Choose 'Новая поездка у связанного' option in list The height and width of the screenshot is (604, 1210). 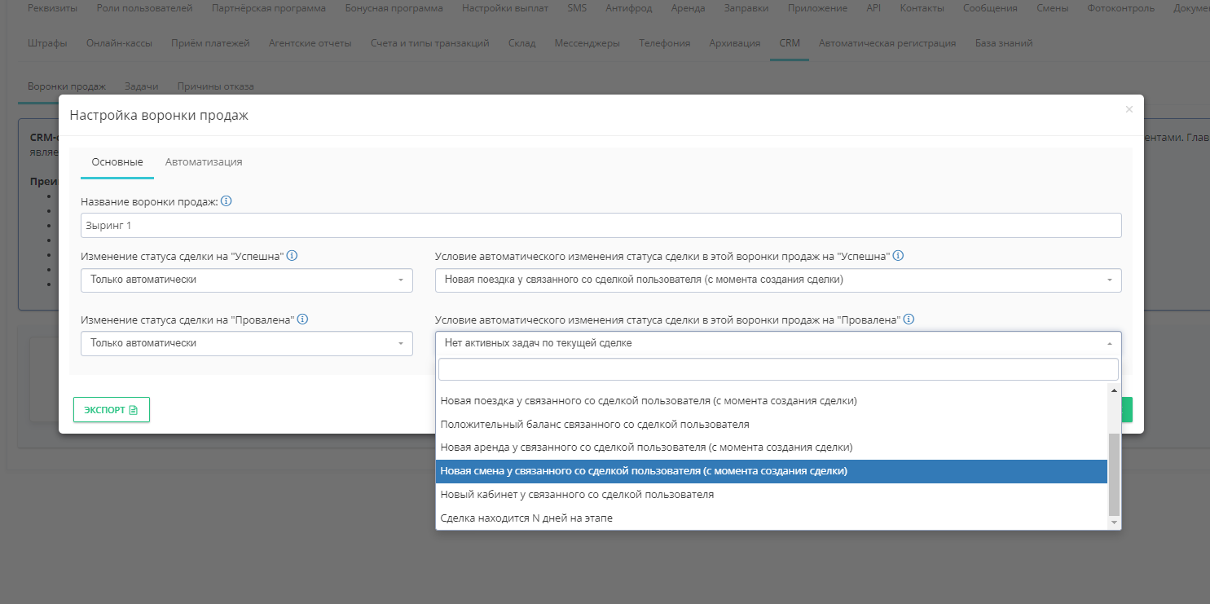[x=772, y=401]
